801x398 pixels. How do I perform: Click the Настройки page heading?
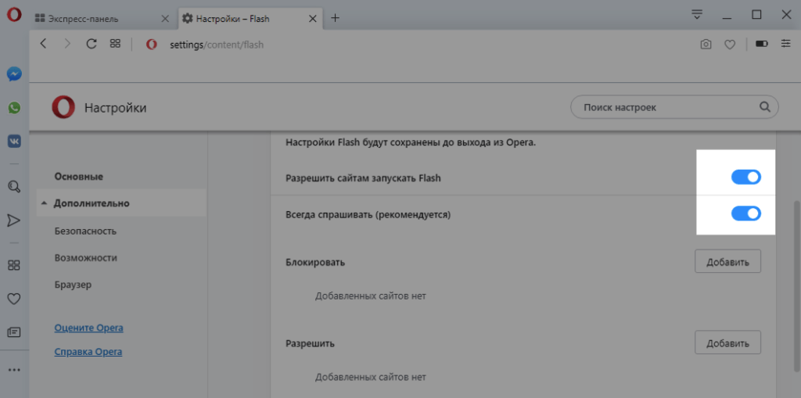coord(116,108)
